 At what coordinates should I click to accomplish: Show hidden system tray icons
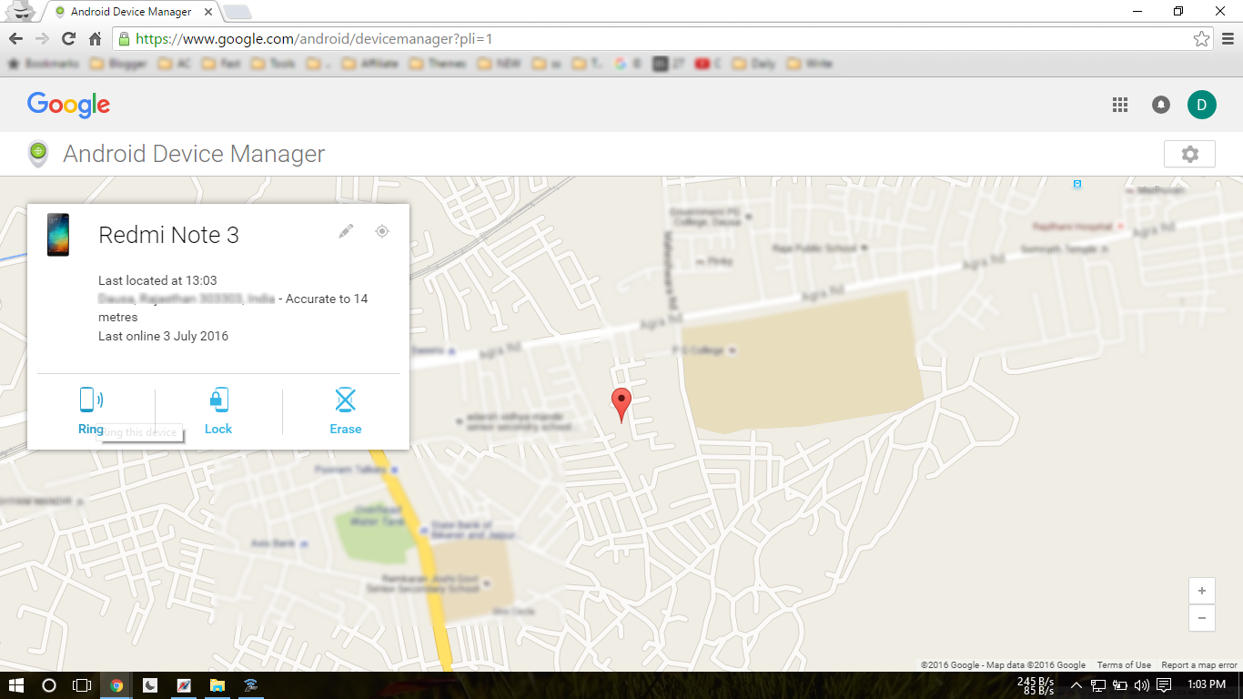1076,685
